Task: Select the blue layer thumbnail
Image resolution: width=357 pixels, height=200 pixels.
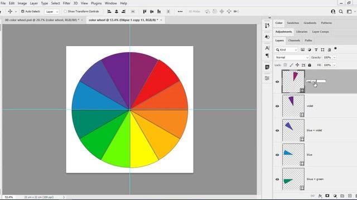Action: 293,154
